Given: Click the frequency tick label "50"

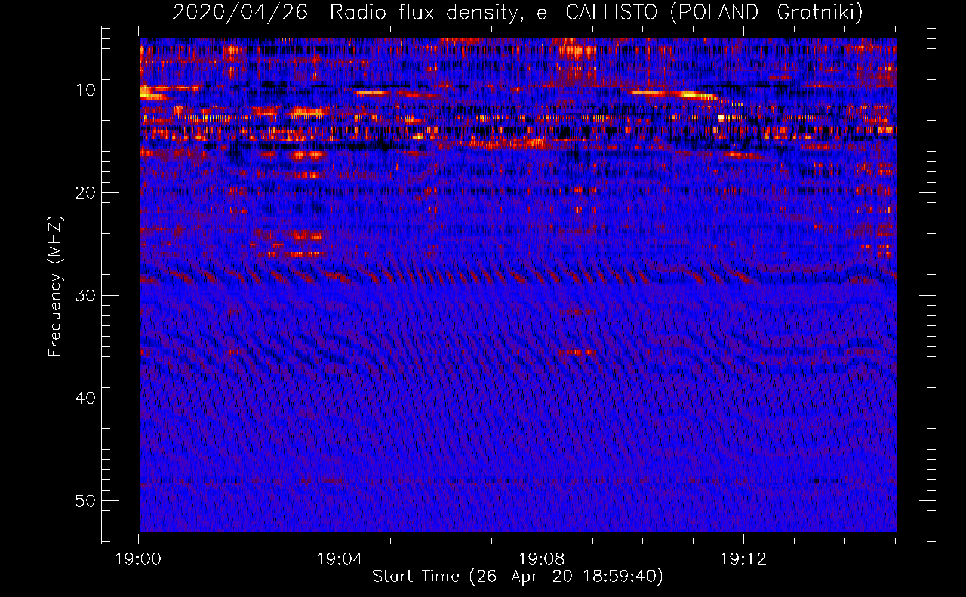Looking at the screenshot, I should [86, 501].
